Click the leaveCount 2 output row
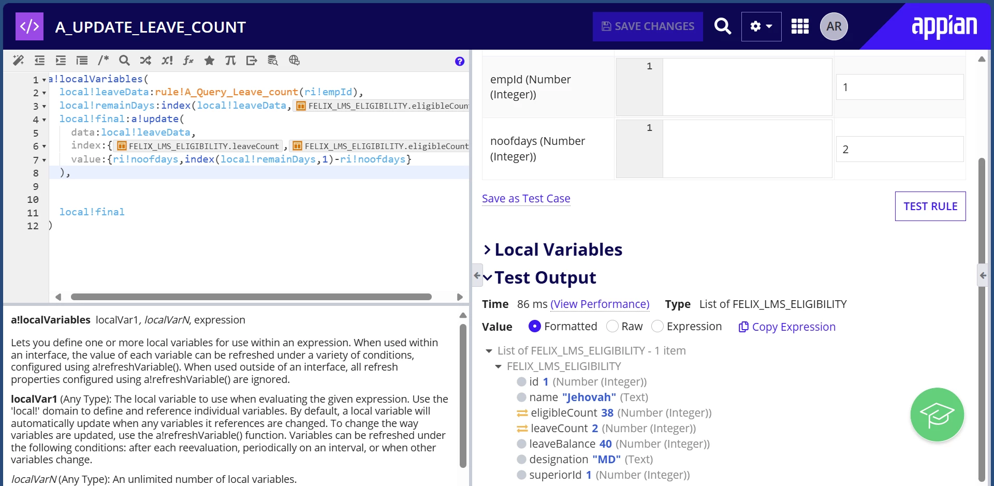The height and width of the screenshot is (486, 994). click(x=606, y=429)
